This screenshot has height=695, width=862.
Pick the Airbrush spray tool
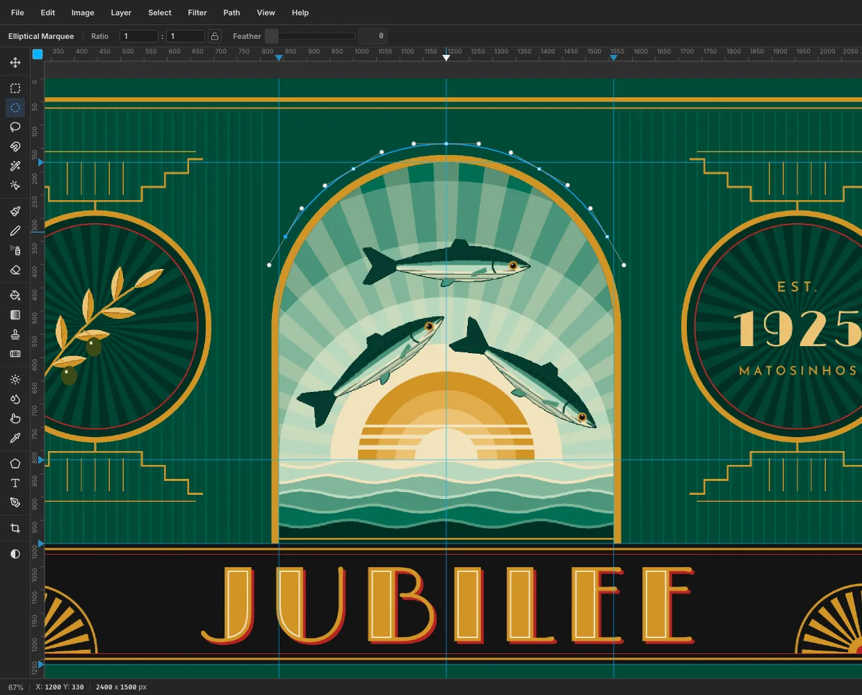tap(15, 250)
